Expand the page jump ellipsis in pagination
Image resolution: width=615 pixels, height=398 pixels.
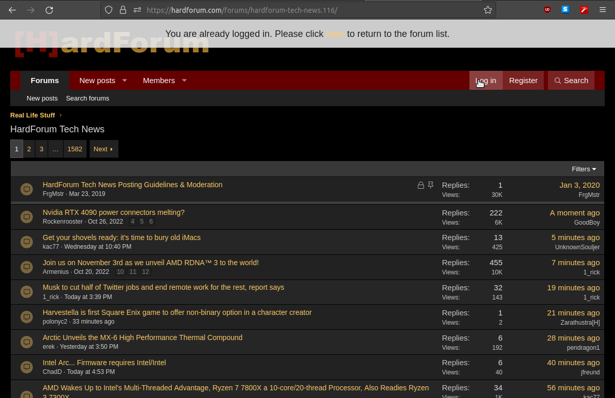point(55,149)
